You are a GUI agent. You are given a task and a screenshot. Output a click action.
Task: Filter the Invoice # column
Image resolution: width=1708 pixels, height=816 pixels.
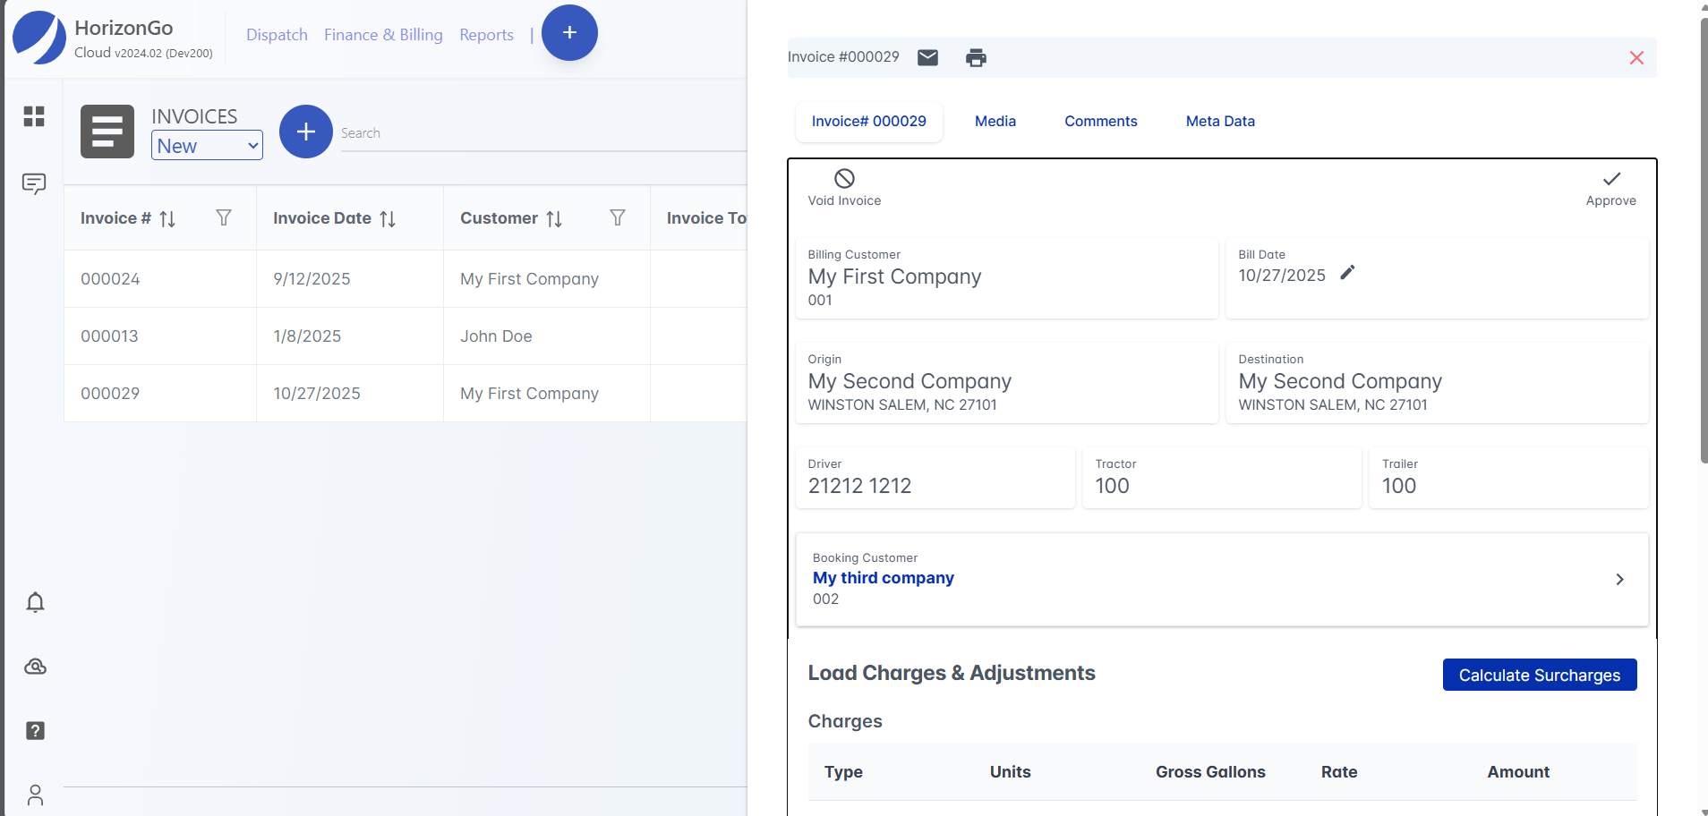(224, 217)
